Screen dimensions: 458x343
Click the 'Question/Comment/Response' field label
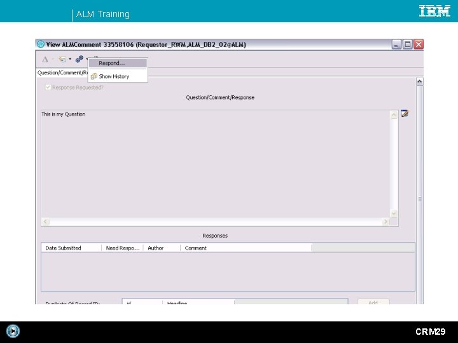pyautogui.click(x=220, y=97)
